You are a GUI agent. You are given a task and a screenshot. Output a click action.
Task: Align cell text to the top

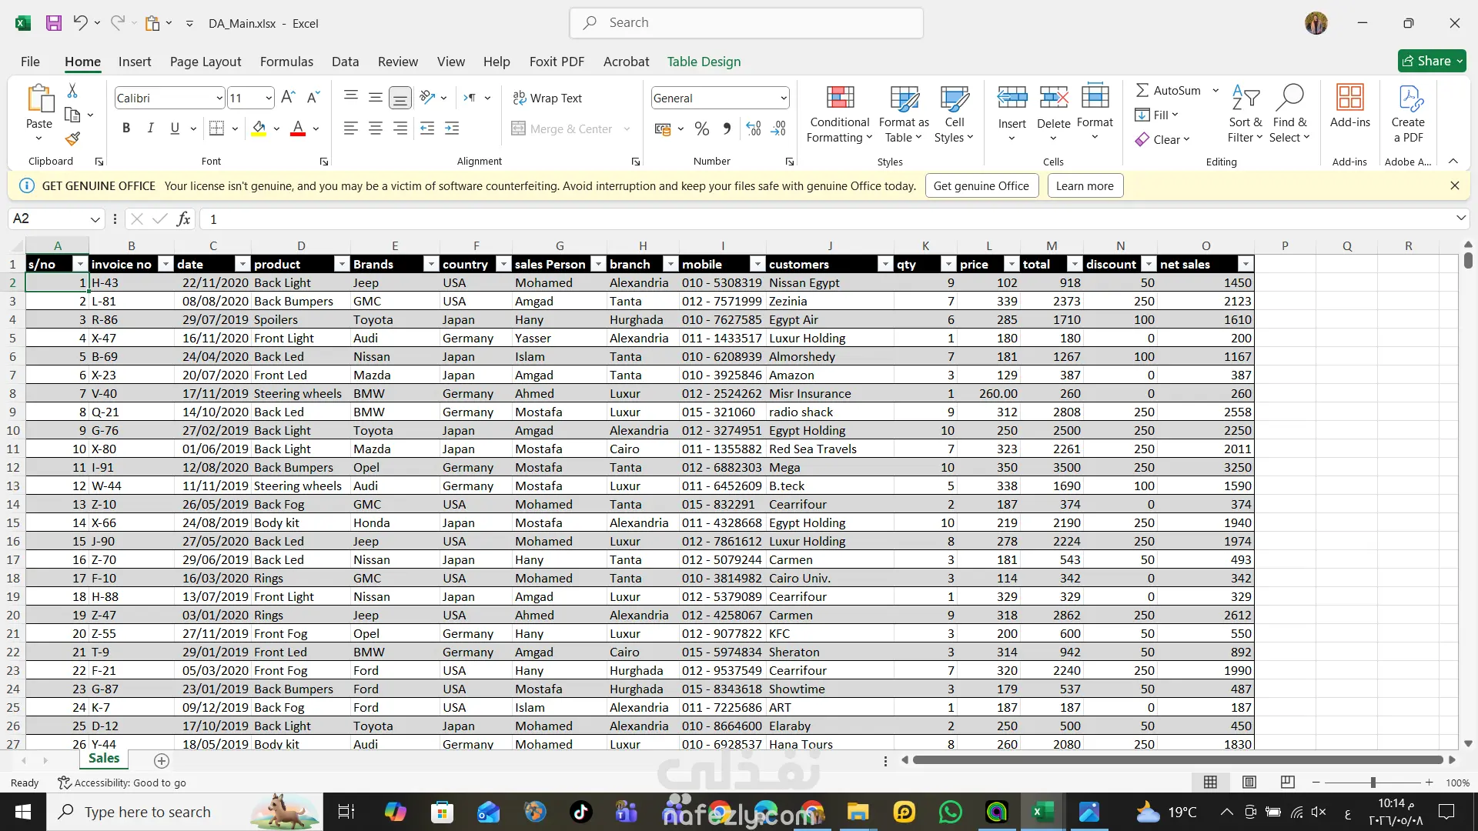[x=351, y=97]
